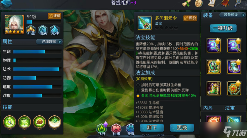Switch to the 法宝 tab
The height and width of the screenshot is (138, 247).
click(x=230, y=108)
